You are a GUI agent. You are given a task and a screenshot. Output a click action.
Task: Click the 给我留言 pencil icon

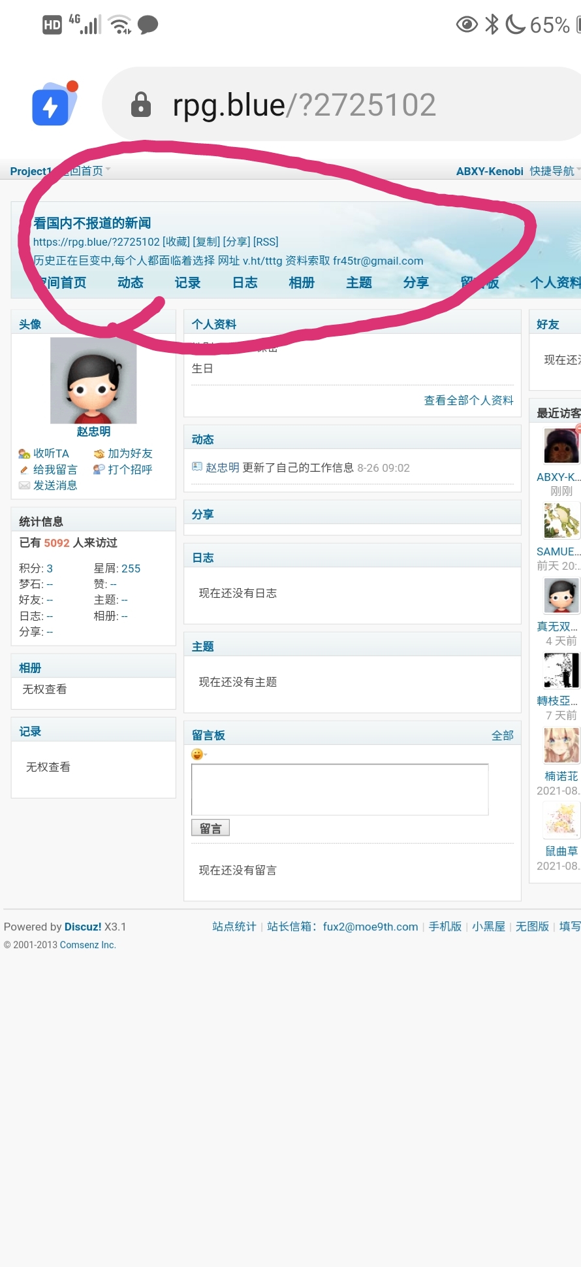point(24,470)
